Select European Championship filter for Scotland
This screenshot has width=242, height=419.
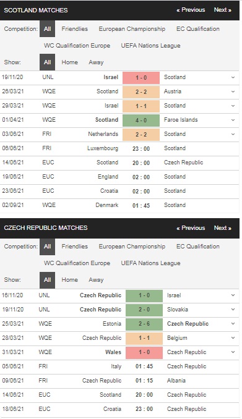[132, 29]
